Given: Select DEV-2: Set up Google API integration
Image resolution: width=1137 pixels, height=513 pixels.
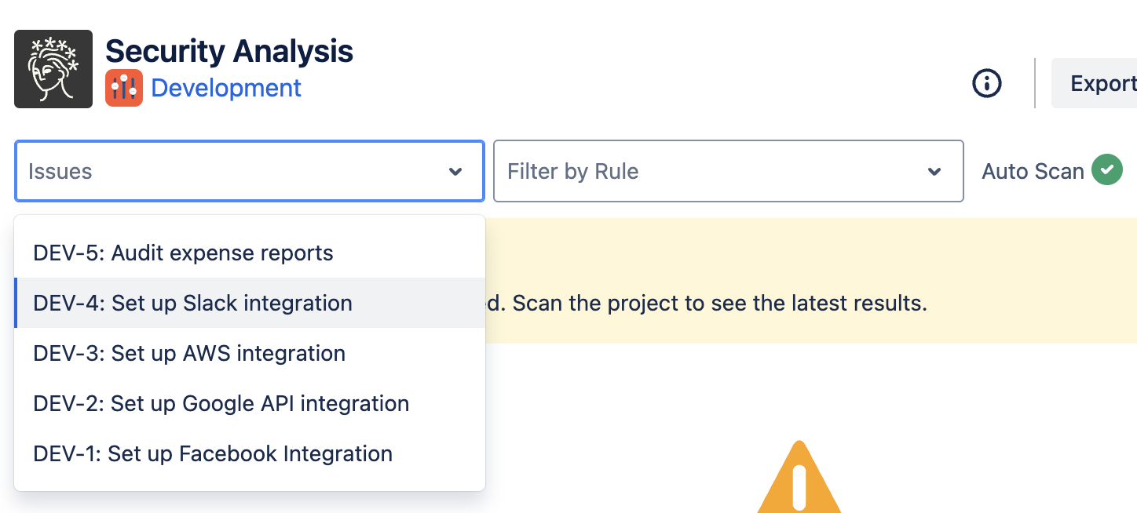Looking at the screenshot, I should click(x=250, y=403).
